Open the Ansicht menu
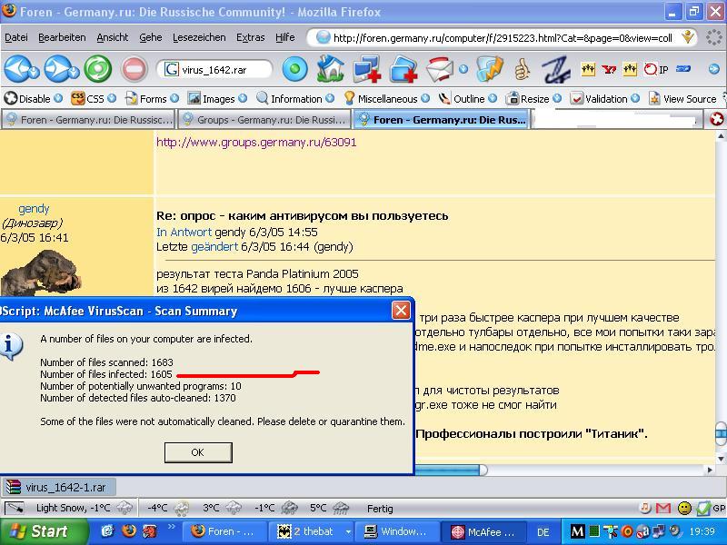The image size is (727, 545). pyautogui.click(x=112, y=37)
